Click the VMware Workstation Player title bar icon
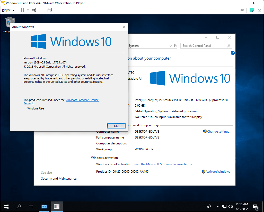The image size is (264, 212). click(3, 3)
